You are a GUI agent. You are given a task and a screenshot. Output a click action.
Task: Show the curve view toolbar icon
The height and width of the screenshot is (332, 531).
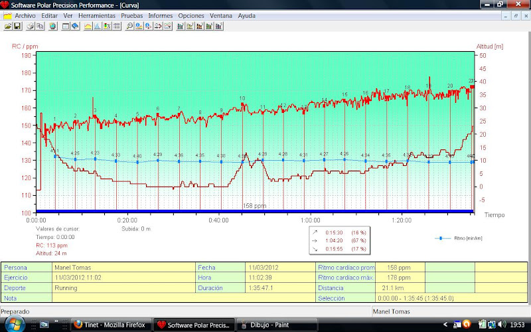tap(88, 26)
